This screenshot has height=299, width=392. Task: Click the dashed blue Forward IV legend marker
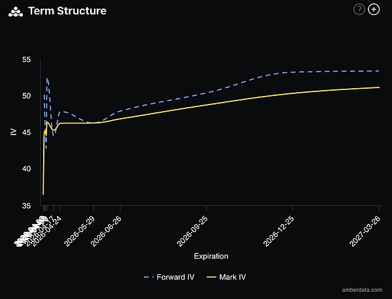[148, 277]
